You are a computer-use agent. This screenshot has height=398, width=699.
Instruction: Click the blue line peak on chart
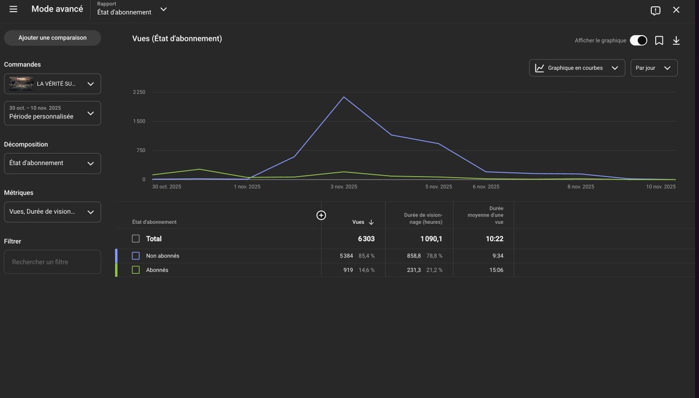(x=344, y=97)
